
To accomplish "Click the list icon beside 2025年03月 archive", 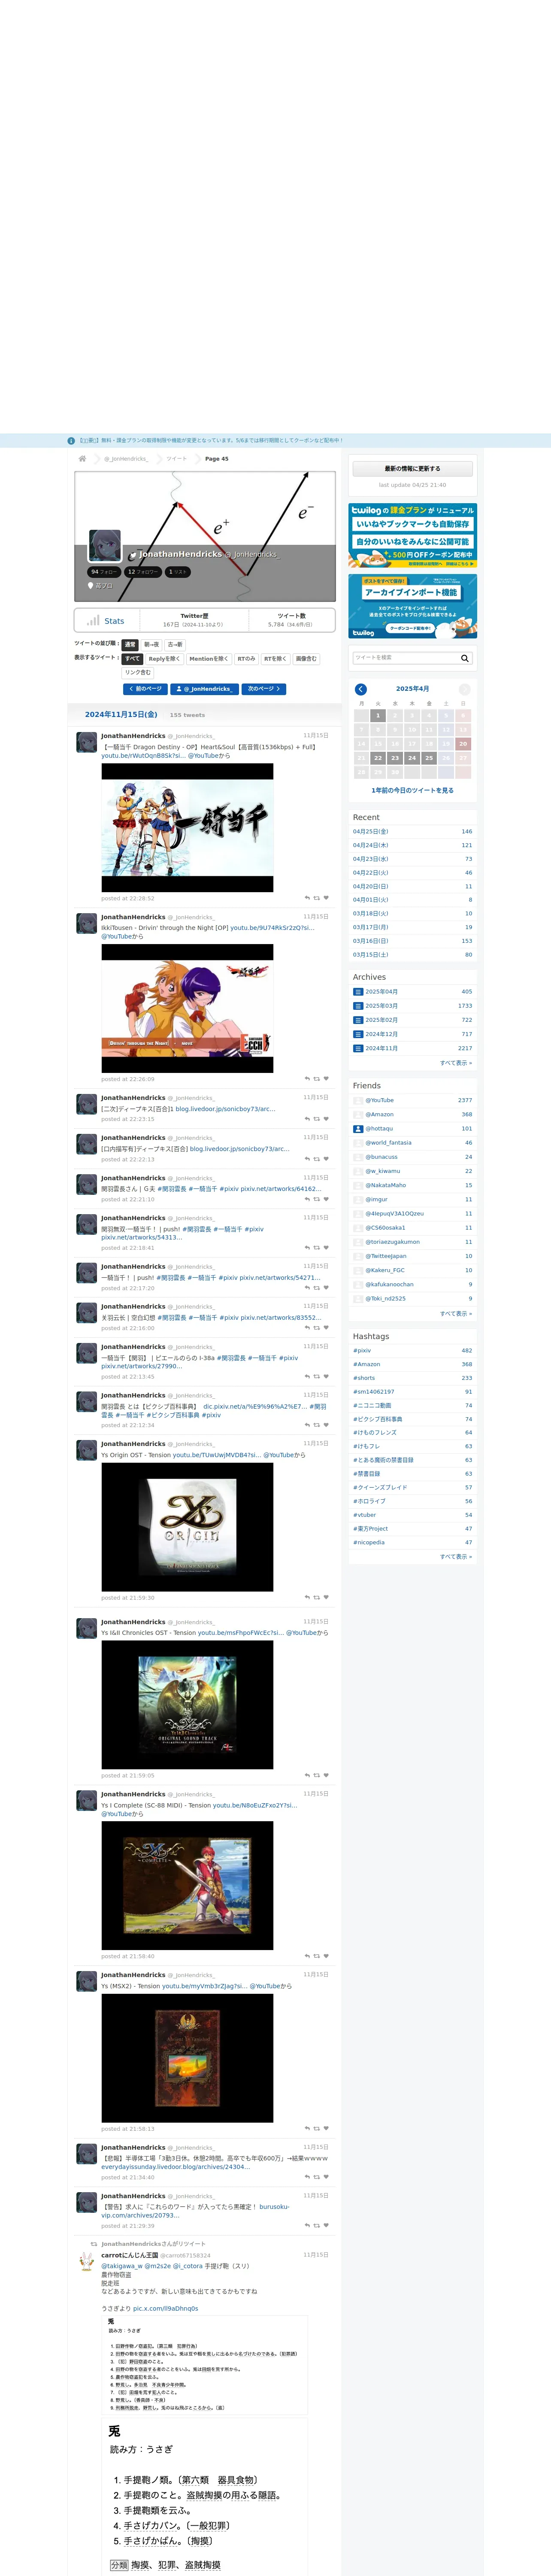I will [358, 1006].
